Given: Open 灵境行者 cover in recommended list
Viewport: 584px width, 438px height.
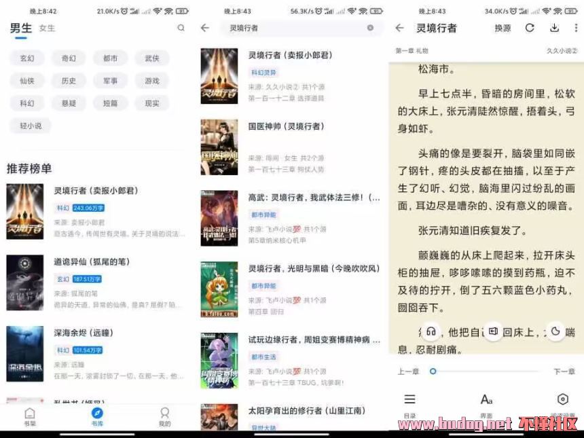Looking at the screenshot, I should [x=25, y=211].
